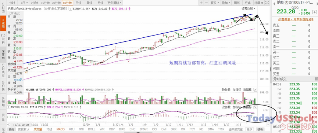The image size is (318, 133).
Task: Select BOLL indicator
Action: pyautogui.click(x=92, y=129)
